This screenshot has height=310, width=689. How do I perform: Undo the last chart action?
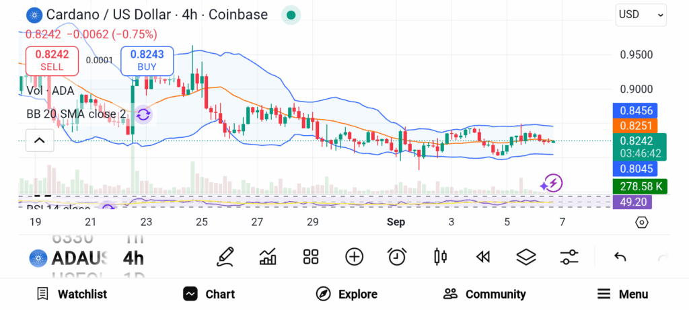[620, 256]
